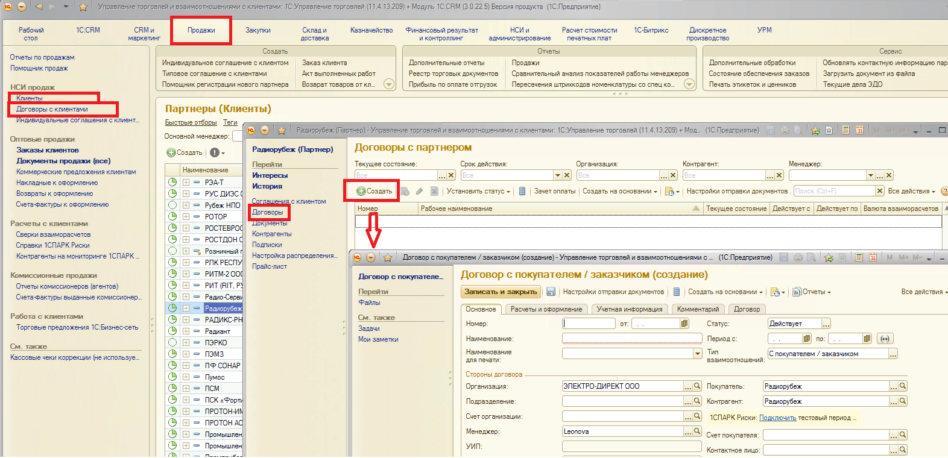
Task: Click Договоры link in Радиорубеж navigation panel
Action: pos(267,212)
